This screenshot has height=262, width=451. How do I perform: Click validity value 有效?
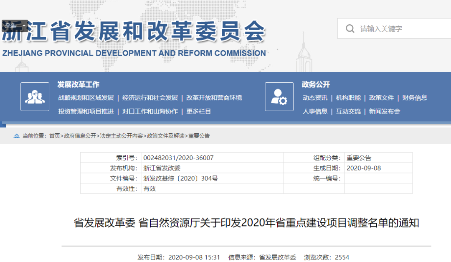tap(149, 189)
